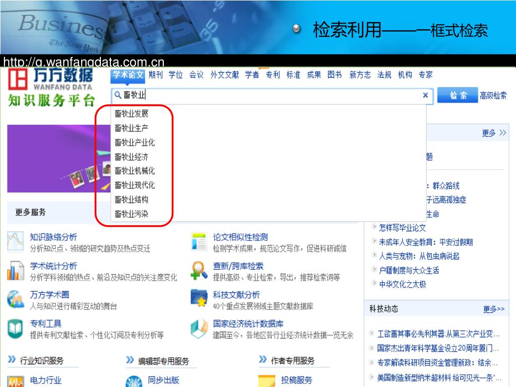Screen dimensions: 516x387
Task: Click the magnifier icon in search box
Action: (x=117, y=95)
